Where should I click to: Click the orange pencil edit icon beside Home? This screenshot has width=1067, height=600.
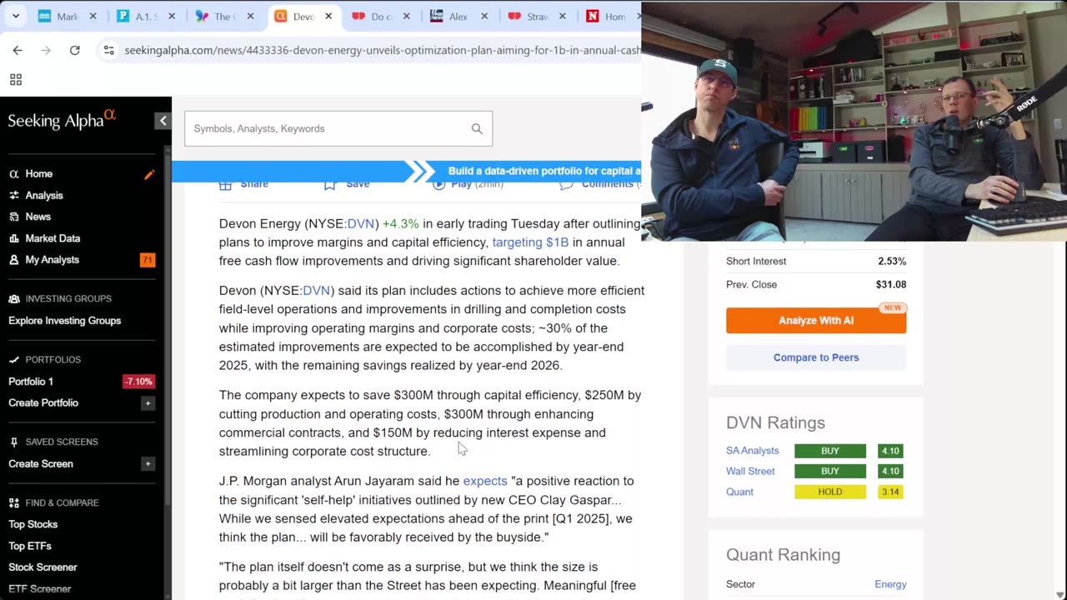click(x=149, y=174)
